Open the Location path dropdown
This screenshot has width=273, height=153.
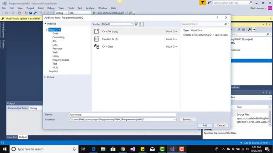(175, 119)
